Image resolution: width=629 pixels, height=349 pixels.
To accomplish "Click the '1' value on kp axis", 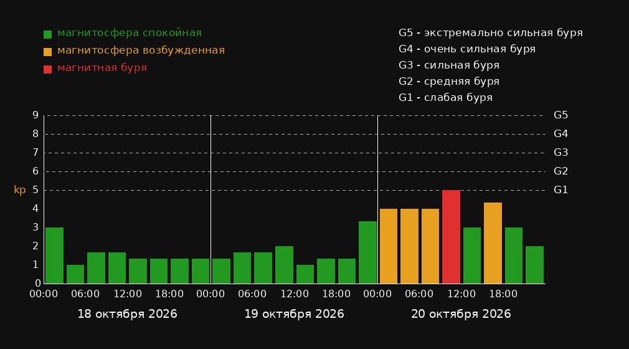I will (35, 265).
